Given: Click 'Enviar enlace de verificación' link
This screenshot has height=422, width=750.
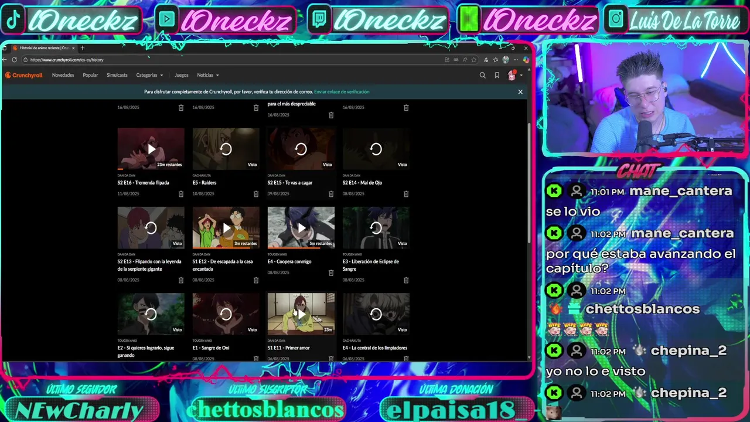Looking at the screenshot, I should [342, 92].
